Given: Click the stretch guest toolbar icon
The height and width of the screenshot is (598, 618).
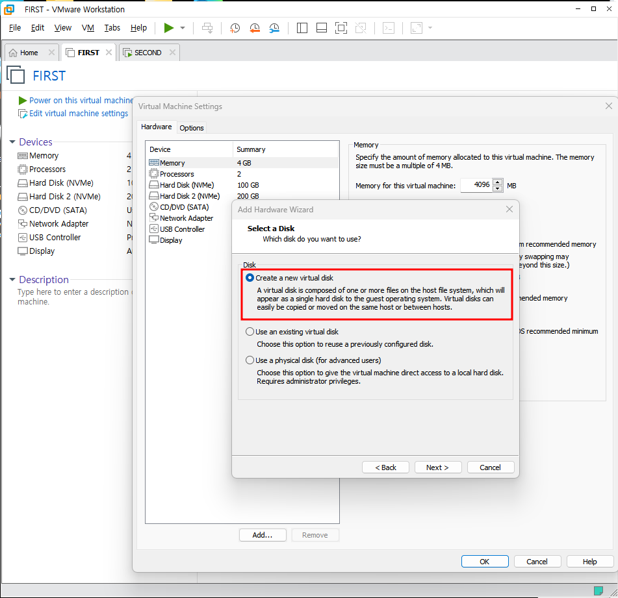Looking at the screenshot, I should [x=416, y=28].
